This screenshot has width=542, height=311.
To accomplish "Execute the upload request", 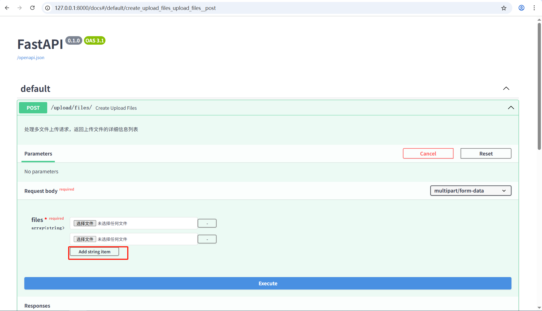I will tap(268, 283).
